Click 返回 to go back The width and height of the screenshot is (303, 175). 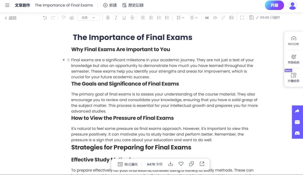point(10,18)
